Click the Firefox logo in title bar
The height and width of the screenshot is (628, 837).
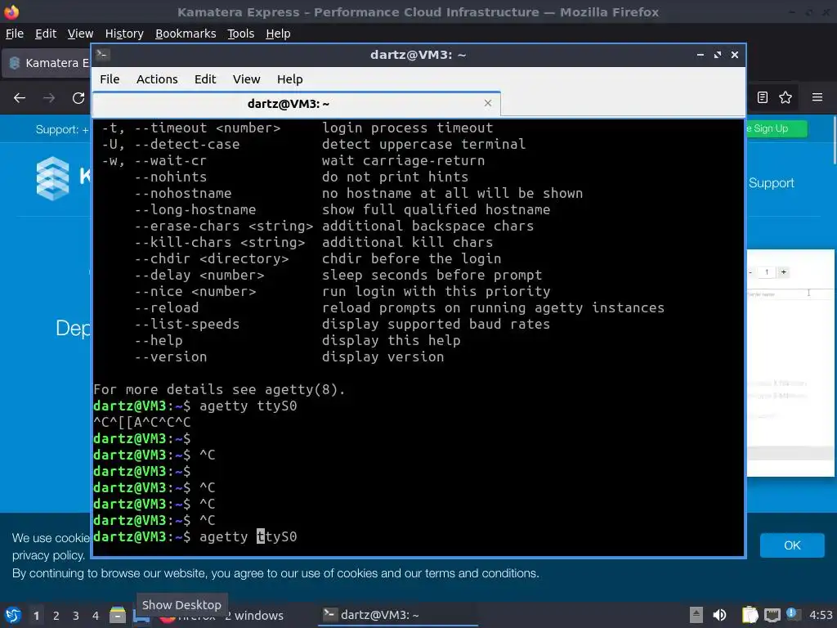pos(11,11)
